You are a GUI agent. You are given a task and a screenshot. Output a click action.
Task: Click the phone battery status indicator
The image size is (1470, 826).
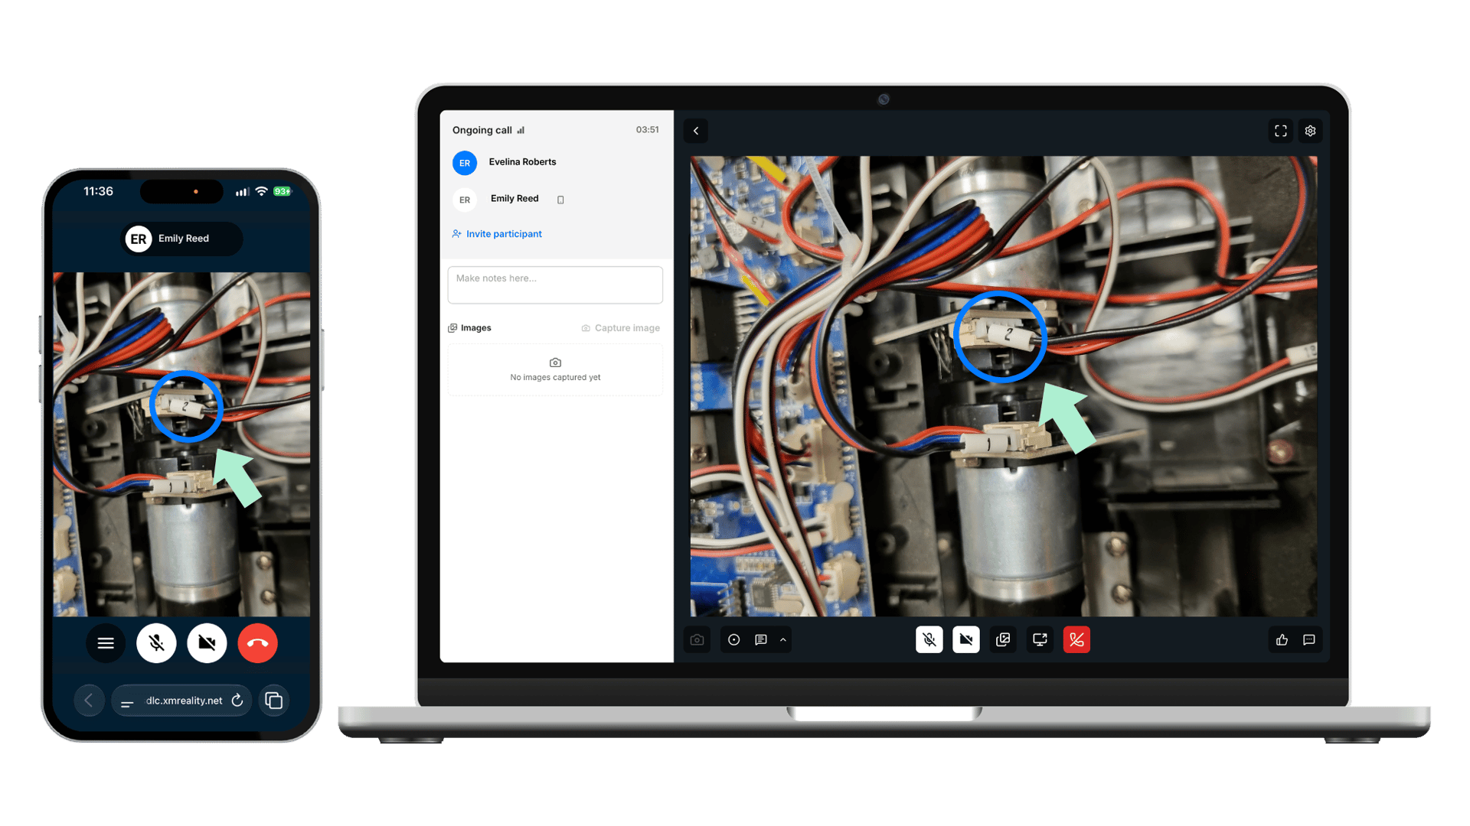pyautogui.click(x=283, y=191)
